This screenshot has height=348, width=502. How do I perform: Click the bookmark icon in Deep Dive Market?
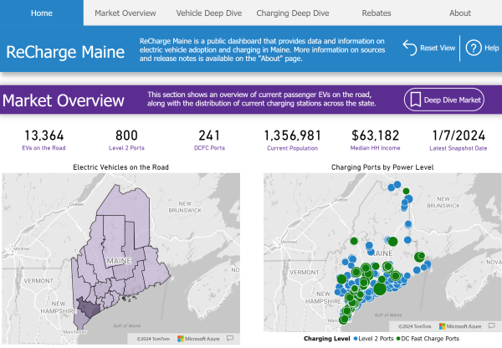pyautogui.click(x=416, y=100)
